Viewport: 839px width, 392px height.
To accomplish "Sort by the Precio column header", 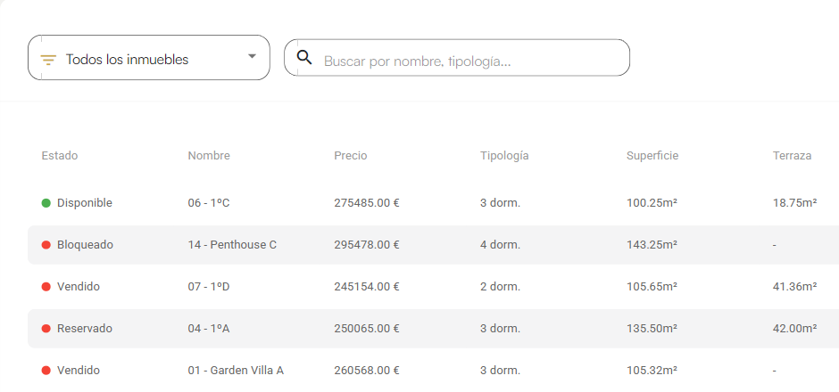I will point(351,155).
